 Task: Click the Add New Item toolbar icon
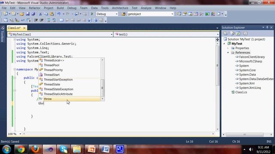click(14, 14)
